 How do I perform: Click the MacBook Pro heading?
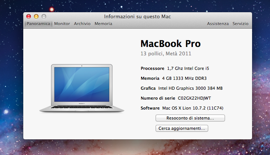pos(170,44)
